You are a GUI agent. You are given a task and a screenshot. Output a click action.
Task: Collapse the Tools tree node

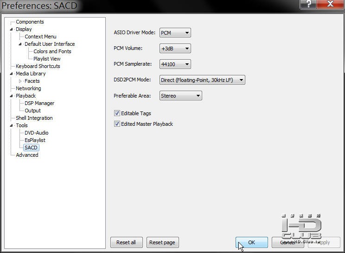tap(11, 125)
